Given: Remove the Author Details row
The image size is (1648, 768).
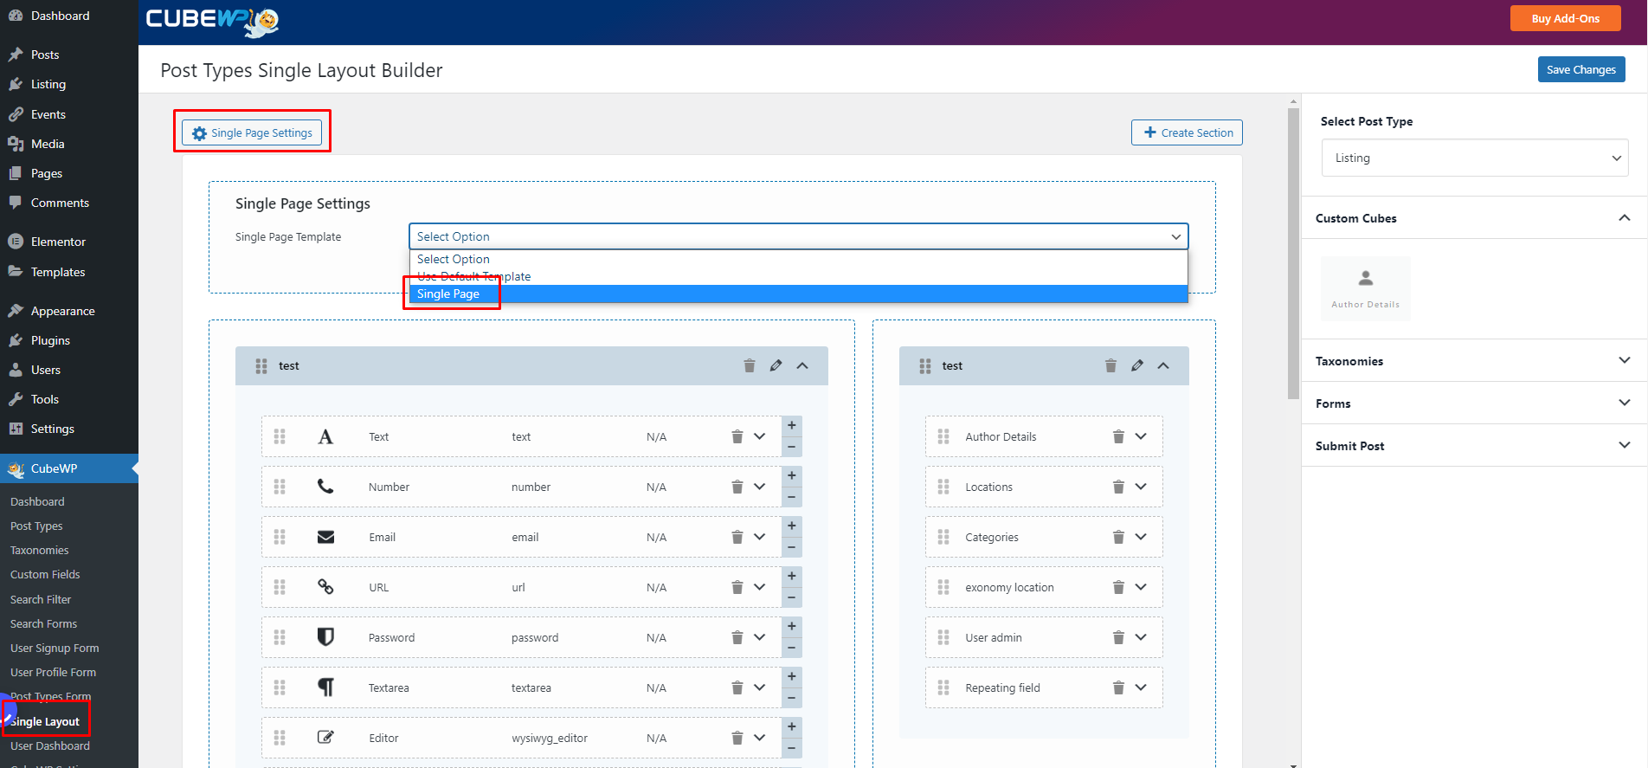Looking at the screenshot, I should coord(1118,436).
